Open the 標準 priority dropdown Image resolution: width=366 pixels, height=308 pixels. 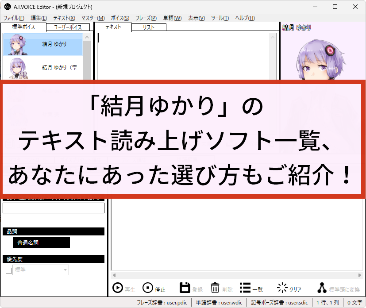click(41, 270)
